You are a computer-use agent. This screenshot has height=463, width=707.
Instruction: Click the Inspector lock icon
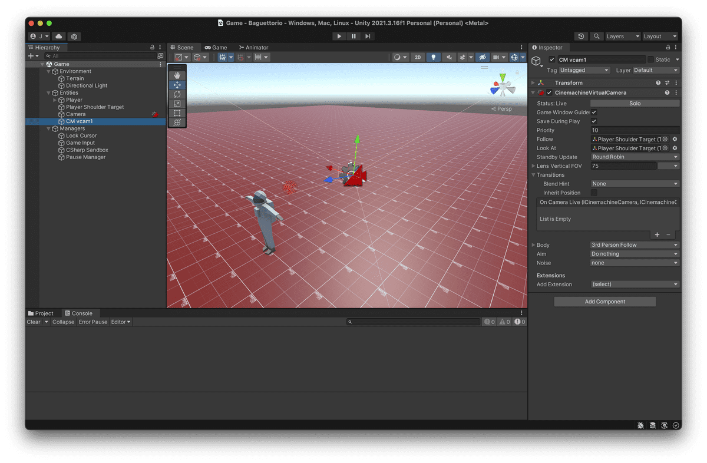tap(666, 48)
